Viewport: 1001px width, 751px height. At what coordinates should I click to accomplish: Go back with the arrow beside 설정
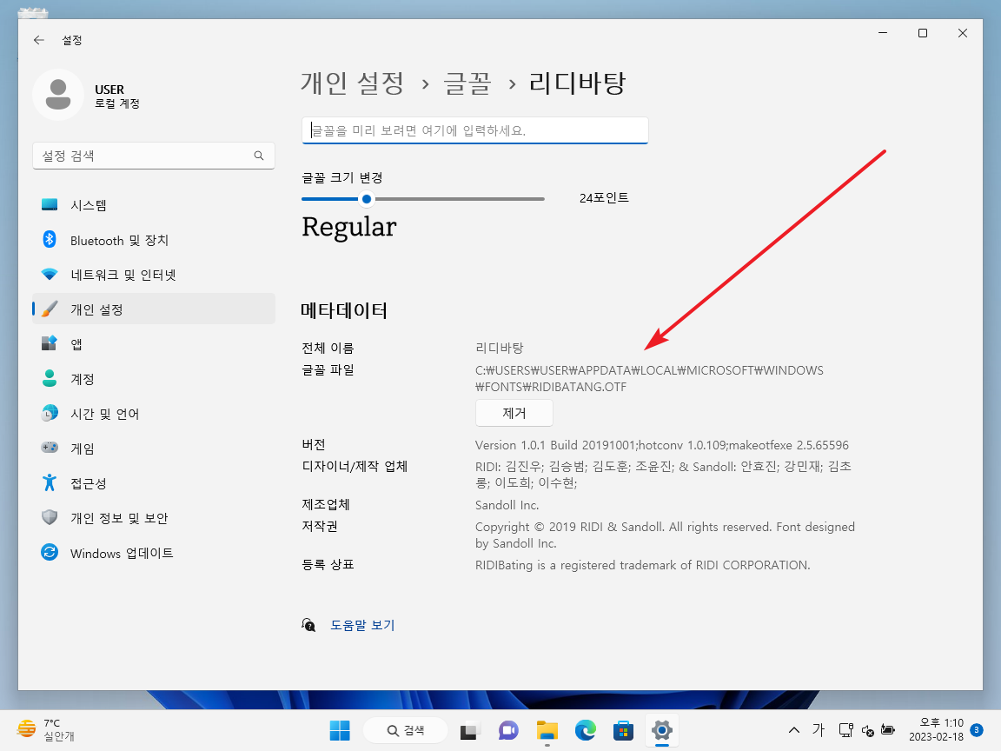pos(39,40)
